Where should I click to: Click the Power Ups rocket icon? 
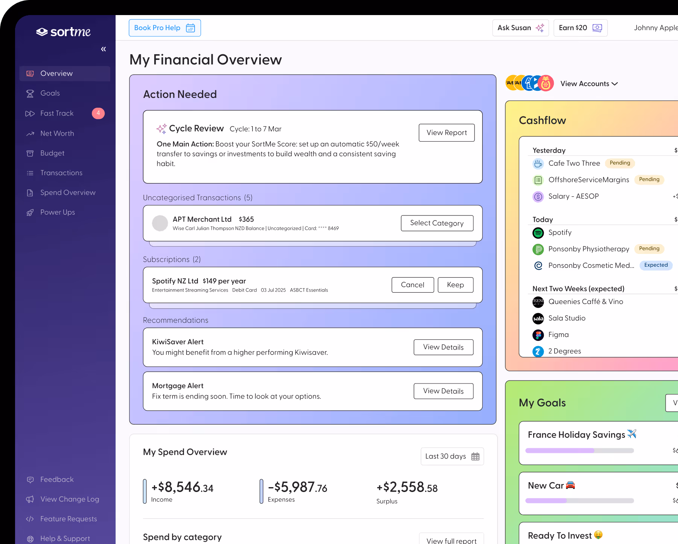[x=30, y=212]
